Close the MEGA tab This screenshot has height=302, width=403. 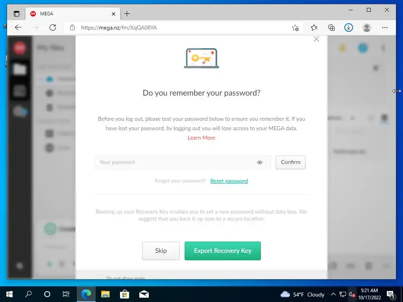[x=113, y=14]
